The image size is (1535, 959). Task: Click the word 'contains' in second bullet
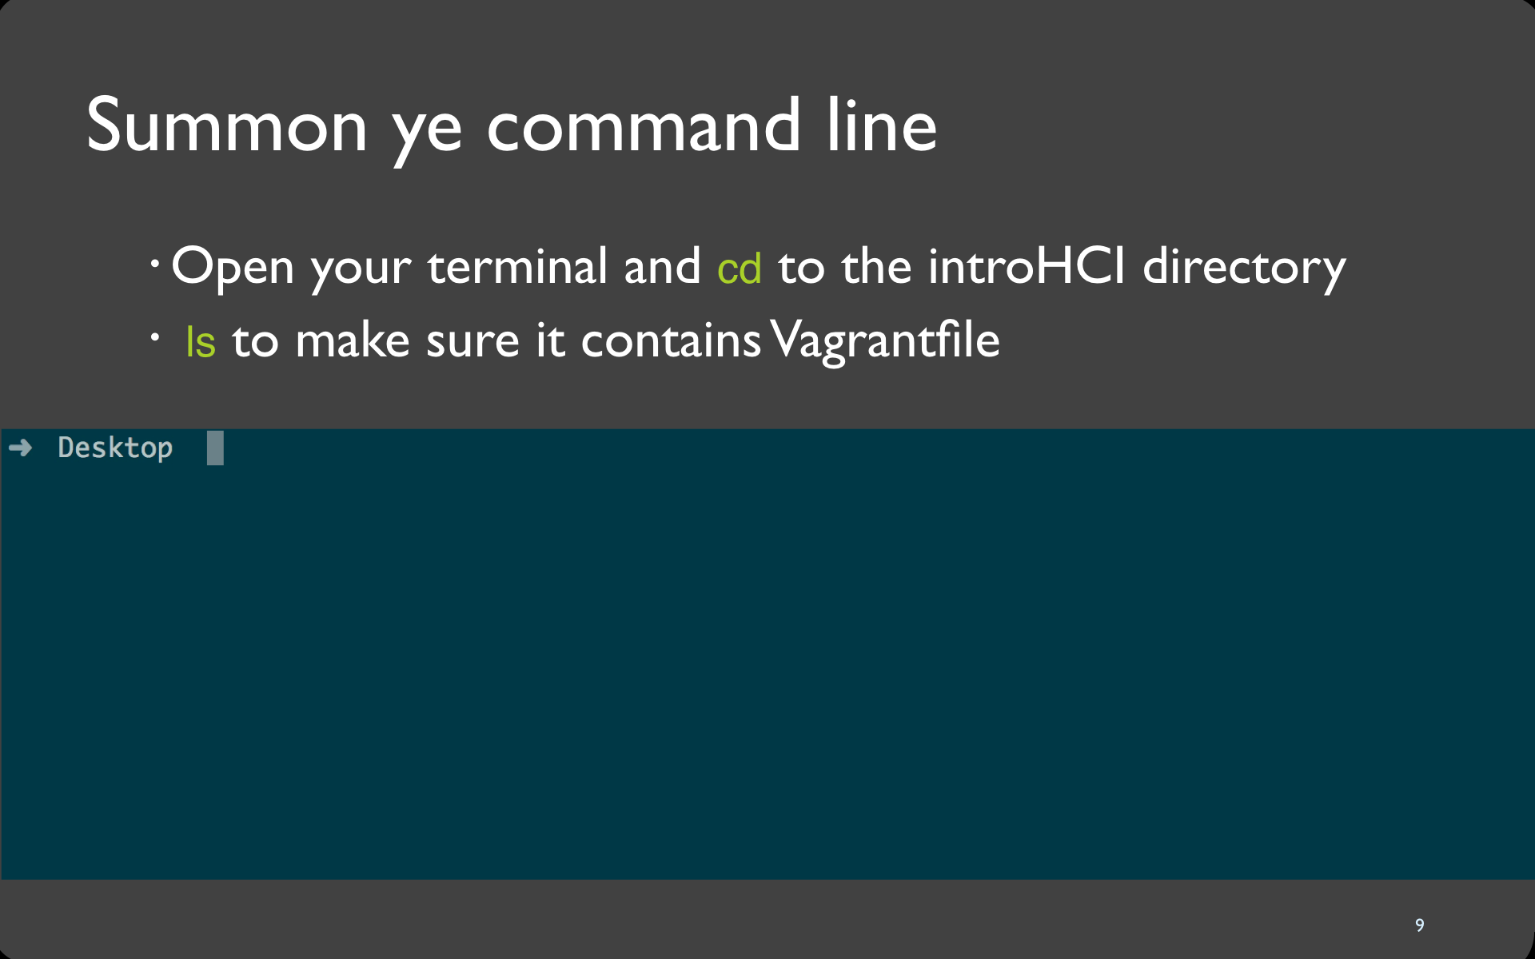tap(671, 341)
